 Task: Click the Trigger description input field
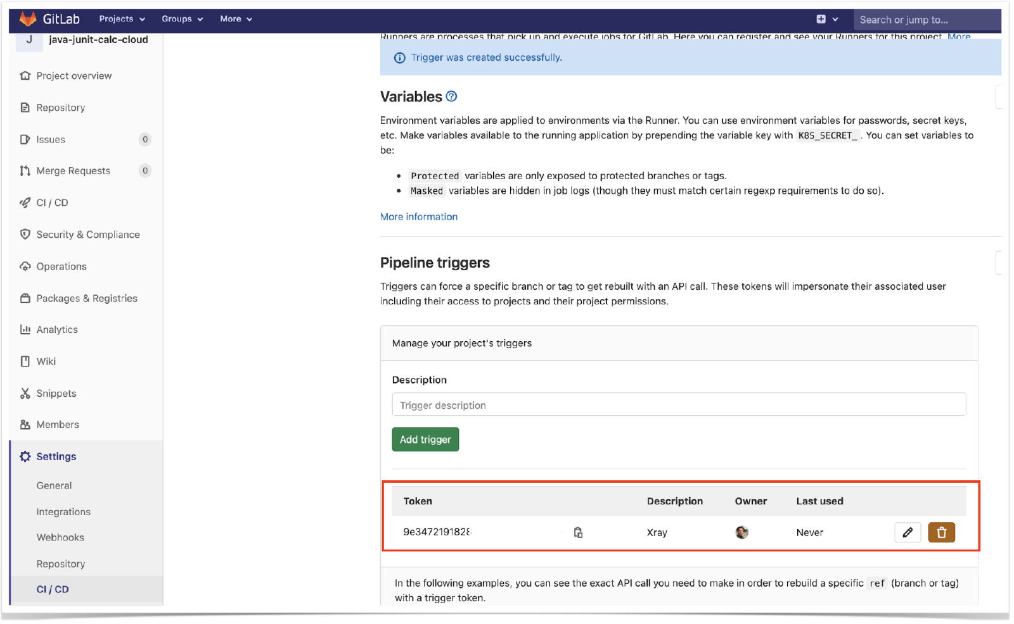(679, 404)
